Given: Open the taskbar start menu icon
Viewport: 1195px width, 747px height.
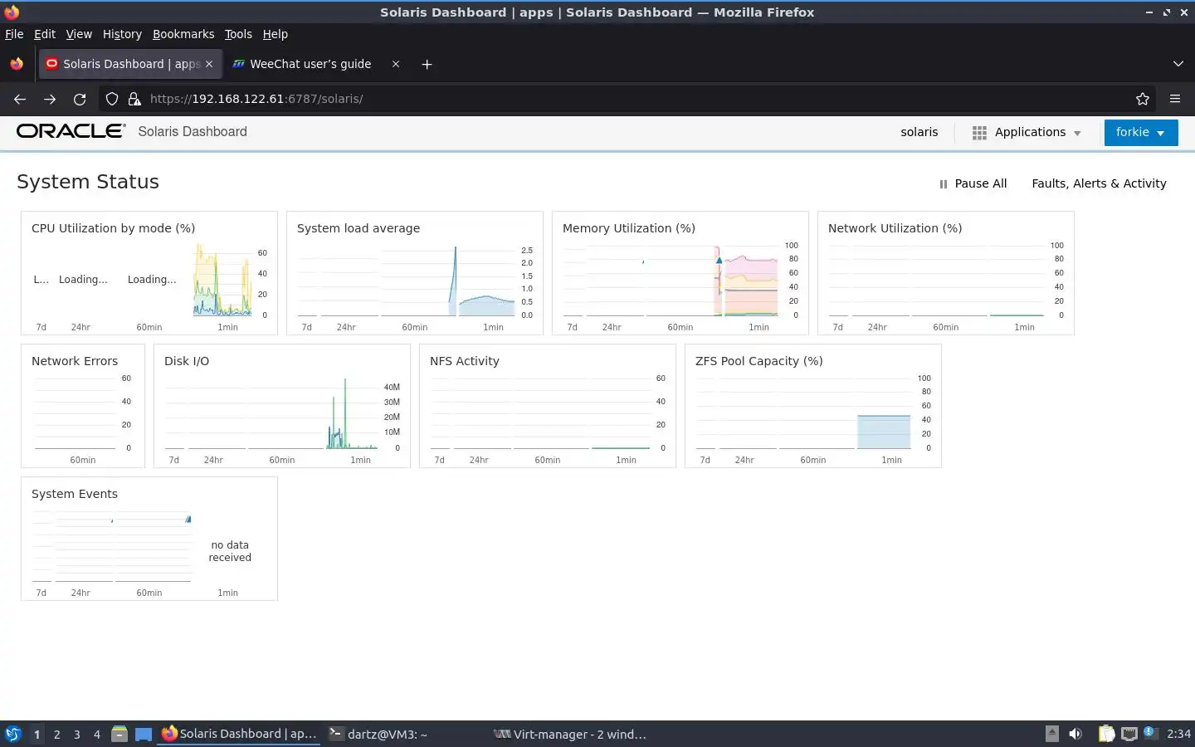Looking at the screenshot, I should point(13,734).
